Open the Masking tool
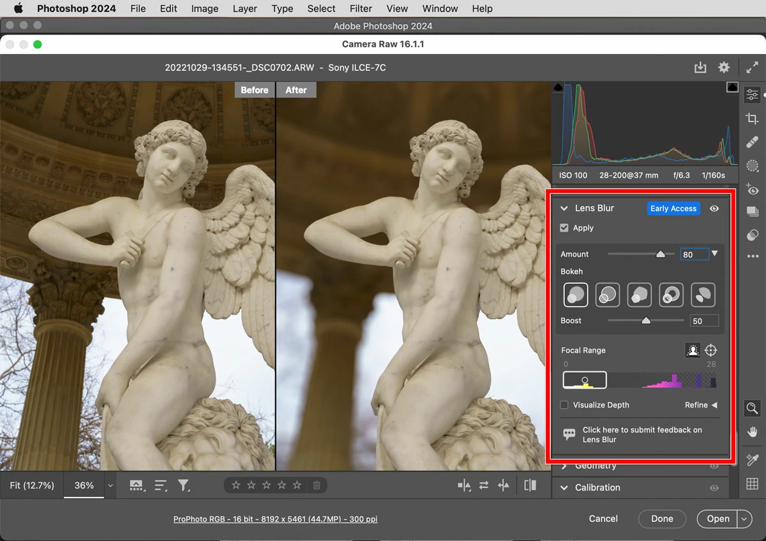 [x=752, y=165]
